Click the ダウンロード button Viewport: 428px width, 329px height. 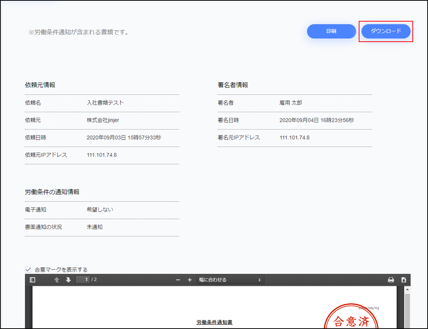(386, 31)
